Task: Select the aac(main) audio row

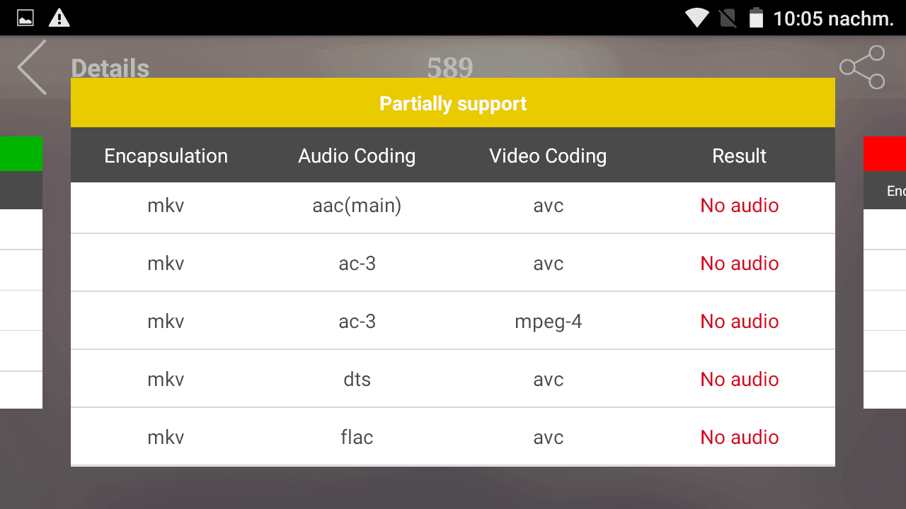Action: 453,206
